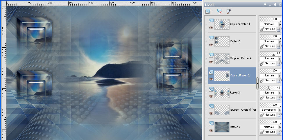Click the Nessuno link toggle for Raster 1

(268, 132)
